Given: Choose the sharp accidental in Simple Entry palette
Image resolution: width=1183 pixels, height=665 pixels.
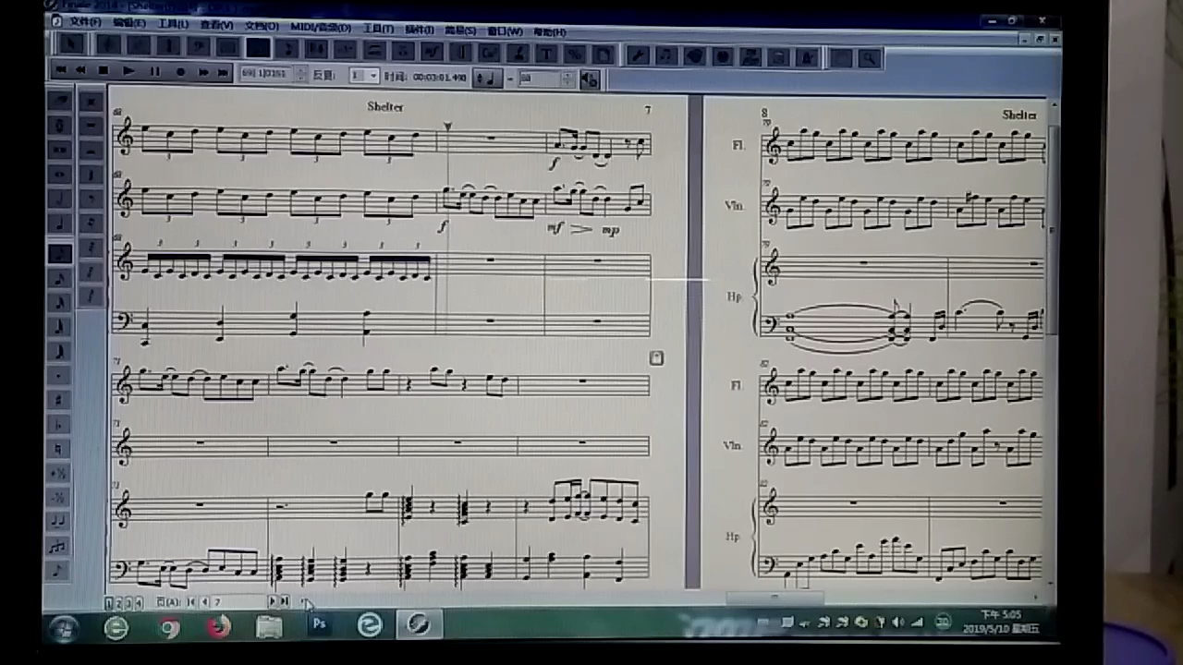Looking at the screenshot, I should coord(59,401).
